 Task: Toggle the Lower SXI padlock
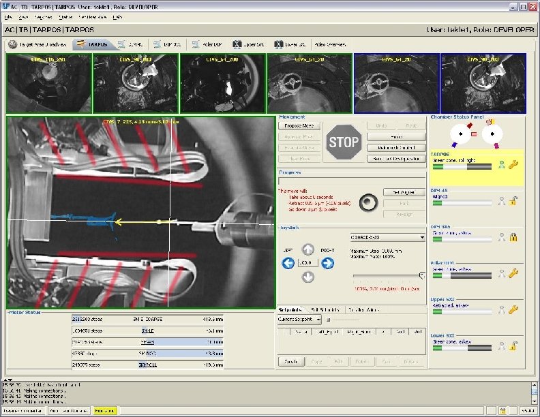point(513,345)
